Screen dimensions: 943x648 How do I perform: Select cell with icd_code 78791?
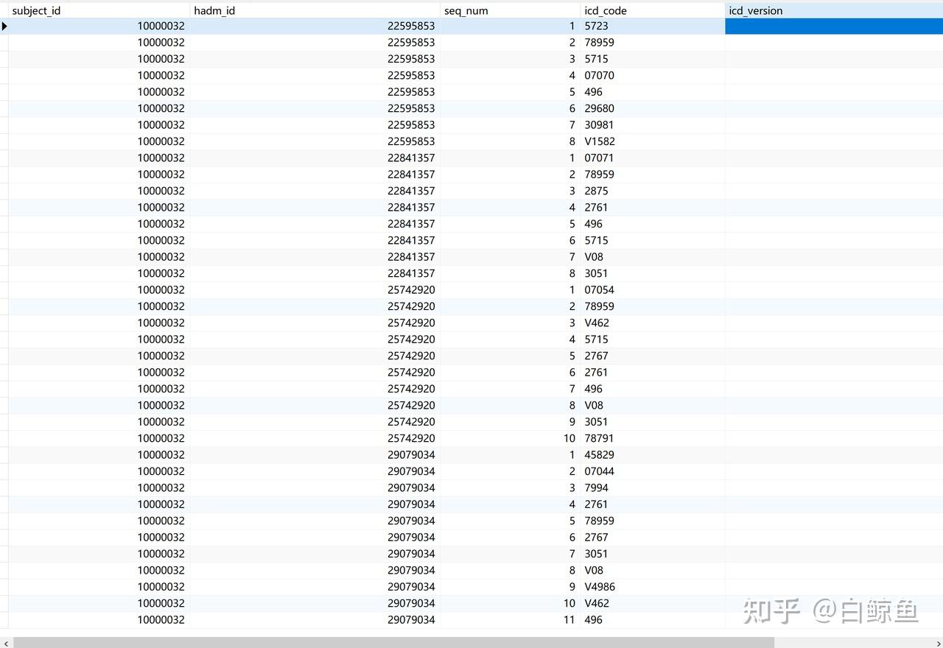(x=653, y=438)
